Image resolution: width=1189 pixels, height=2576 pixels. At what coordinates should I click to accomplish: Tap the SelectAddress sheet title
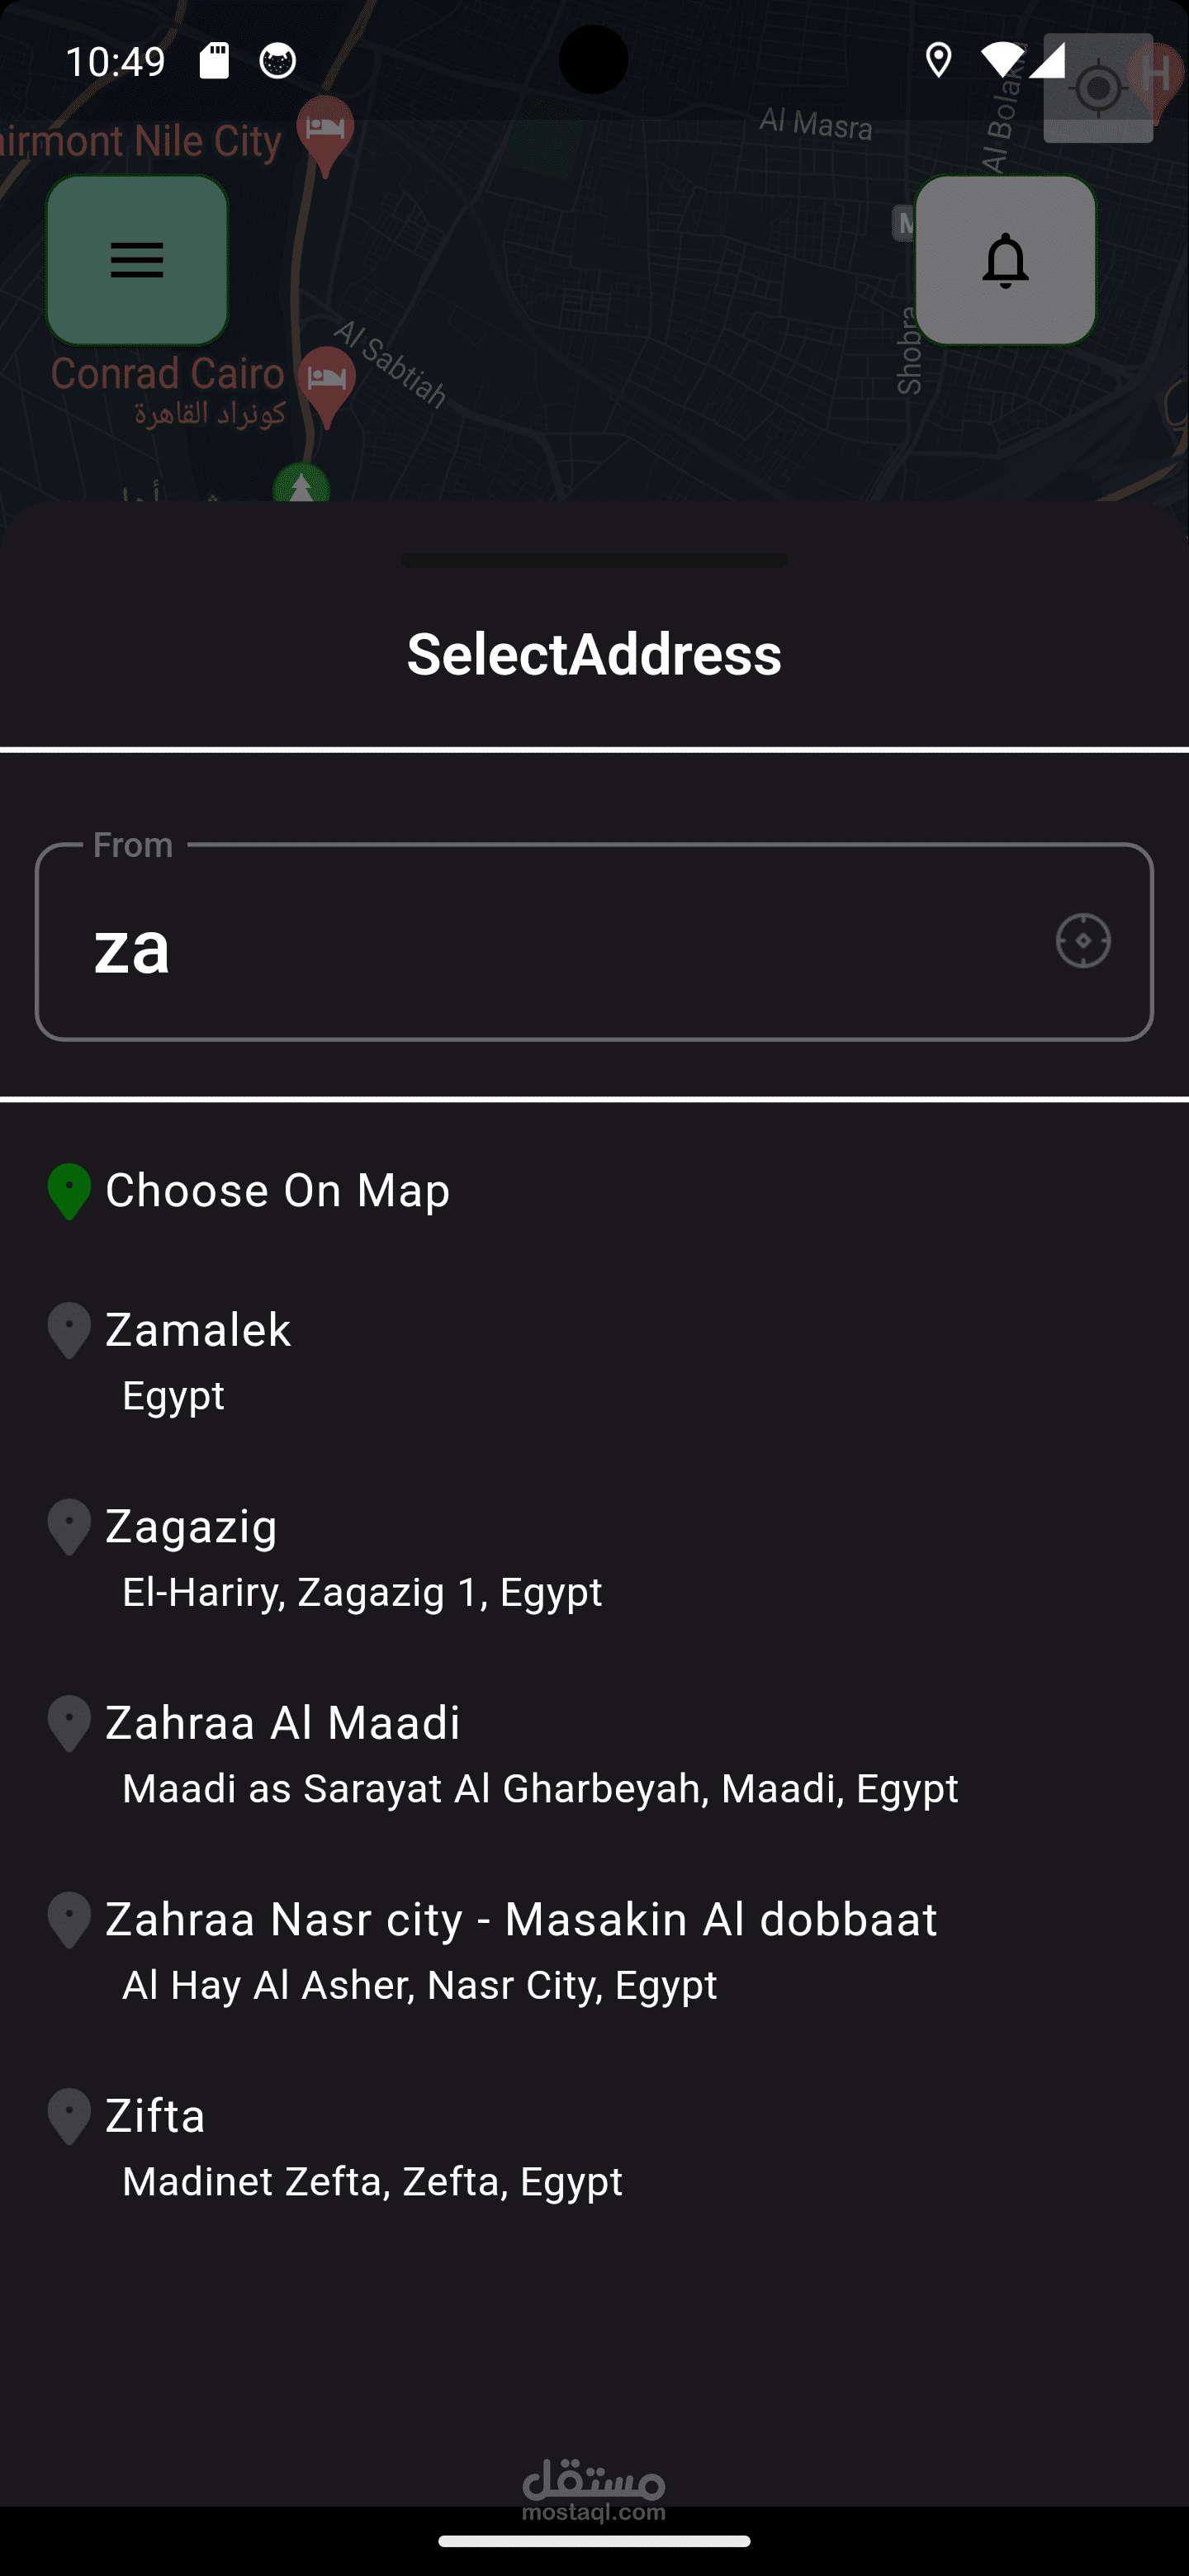tap(594, 654)
